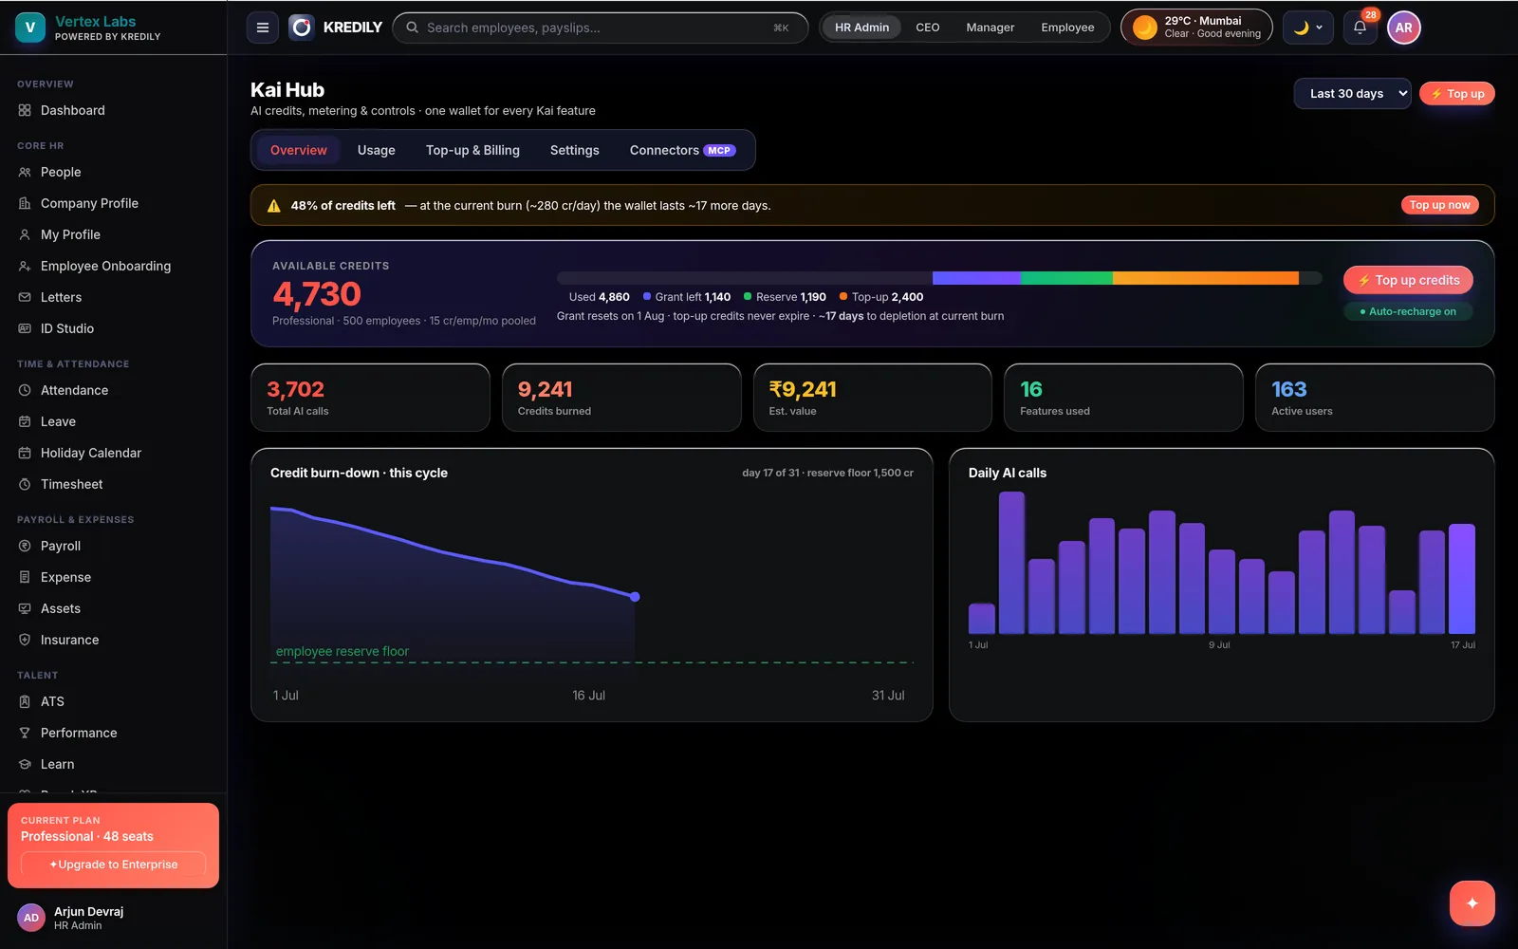Screen dimensions: 1518x949
Task: Open the Top-up & Billing tab
Action: [x=472, y=150]
